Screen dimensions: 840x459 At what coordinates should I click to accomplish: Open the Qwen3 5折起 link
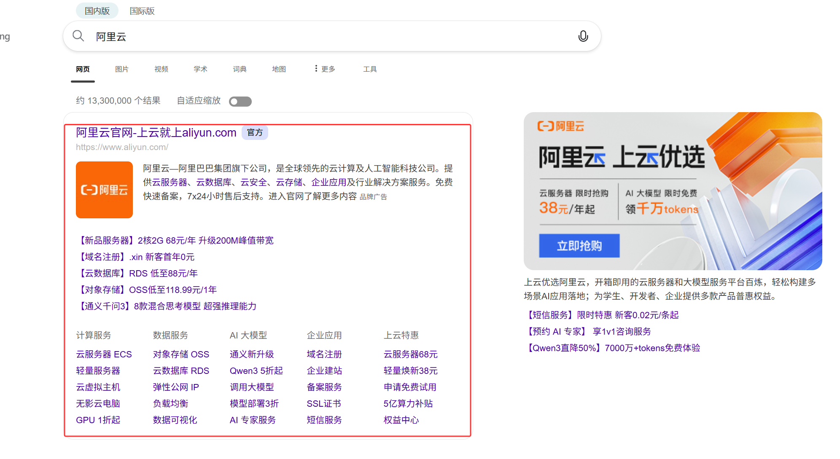(256, 370)
